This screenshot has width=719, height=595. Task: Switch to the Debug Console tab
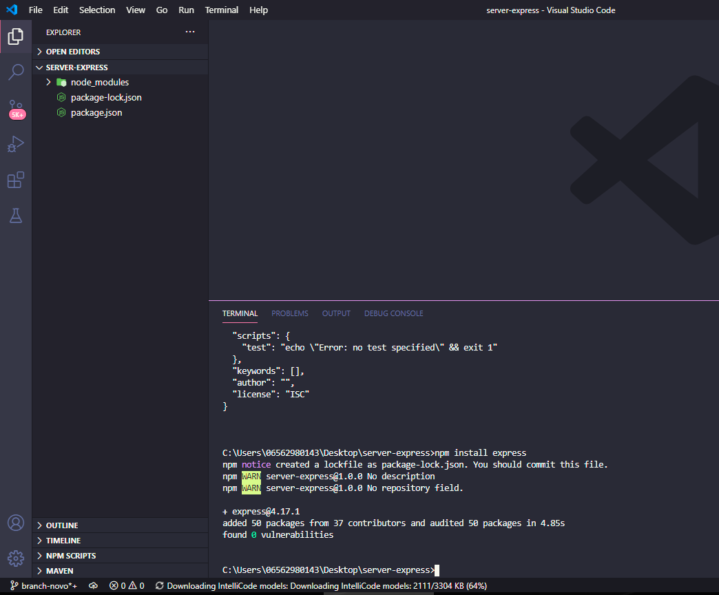point(393,313)
